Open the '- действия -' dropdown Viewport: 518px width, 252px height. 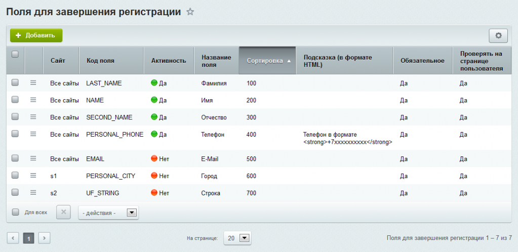pyautogui.click(x=108, y=213)
